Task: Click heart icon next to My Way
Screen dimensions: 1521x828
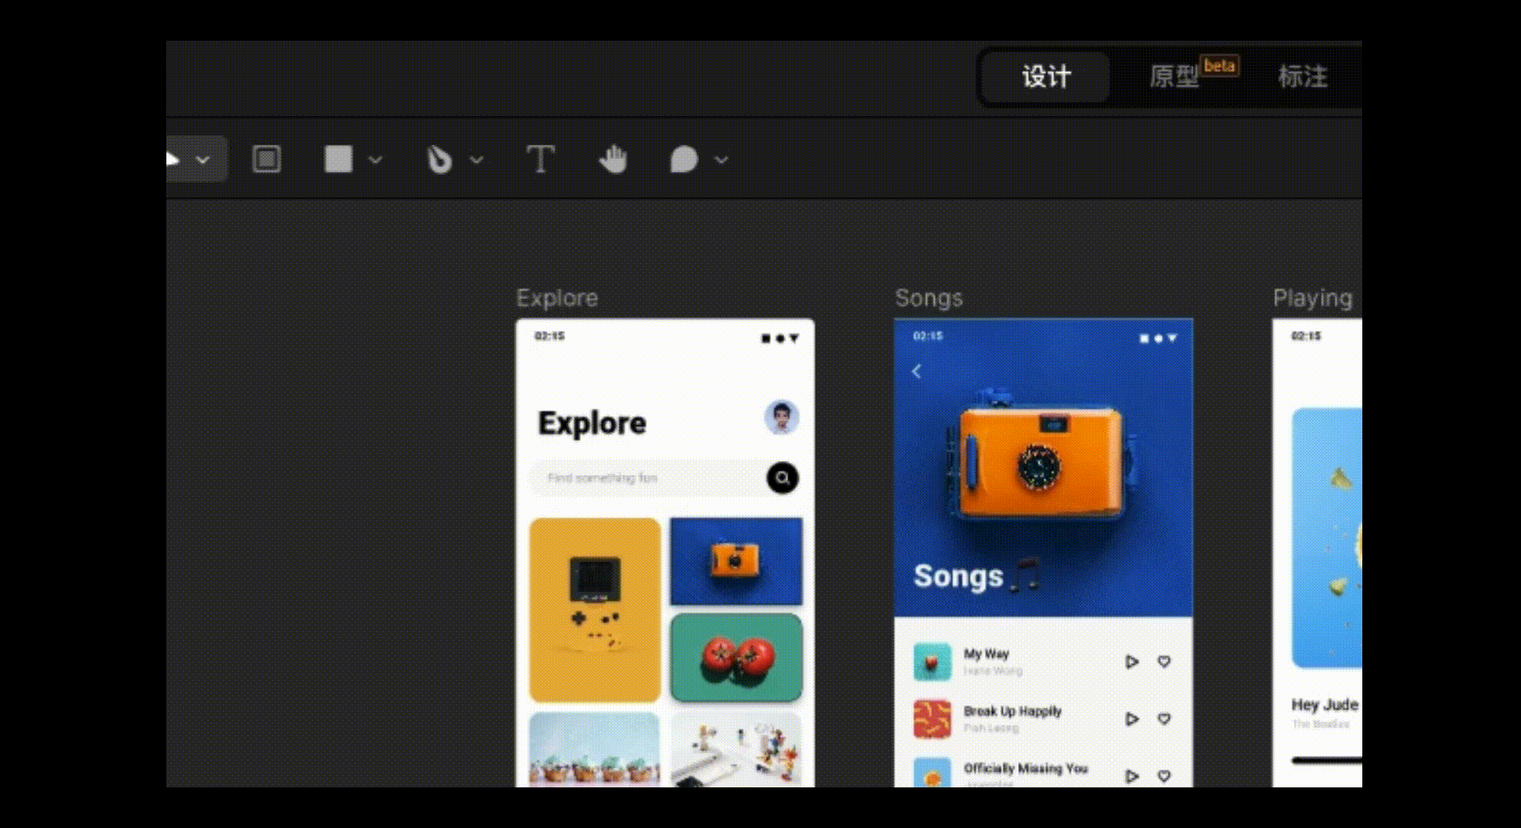Action: (x=1164, y=661)
